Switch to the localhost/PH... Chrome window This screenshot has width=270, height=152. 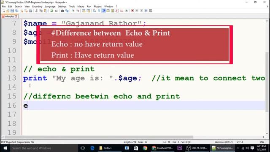tap(162, 148)
